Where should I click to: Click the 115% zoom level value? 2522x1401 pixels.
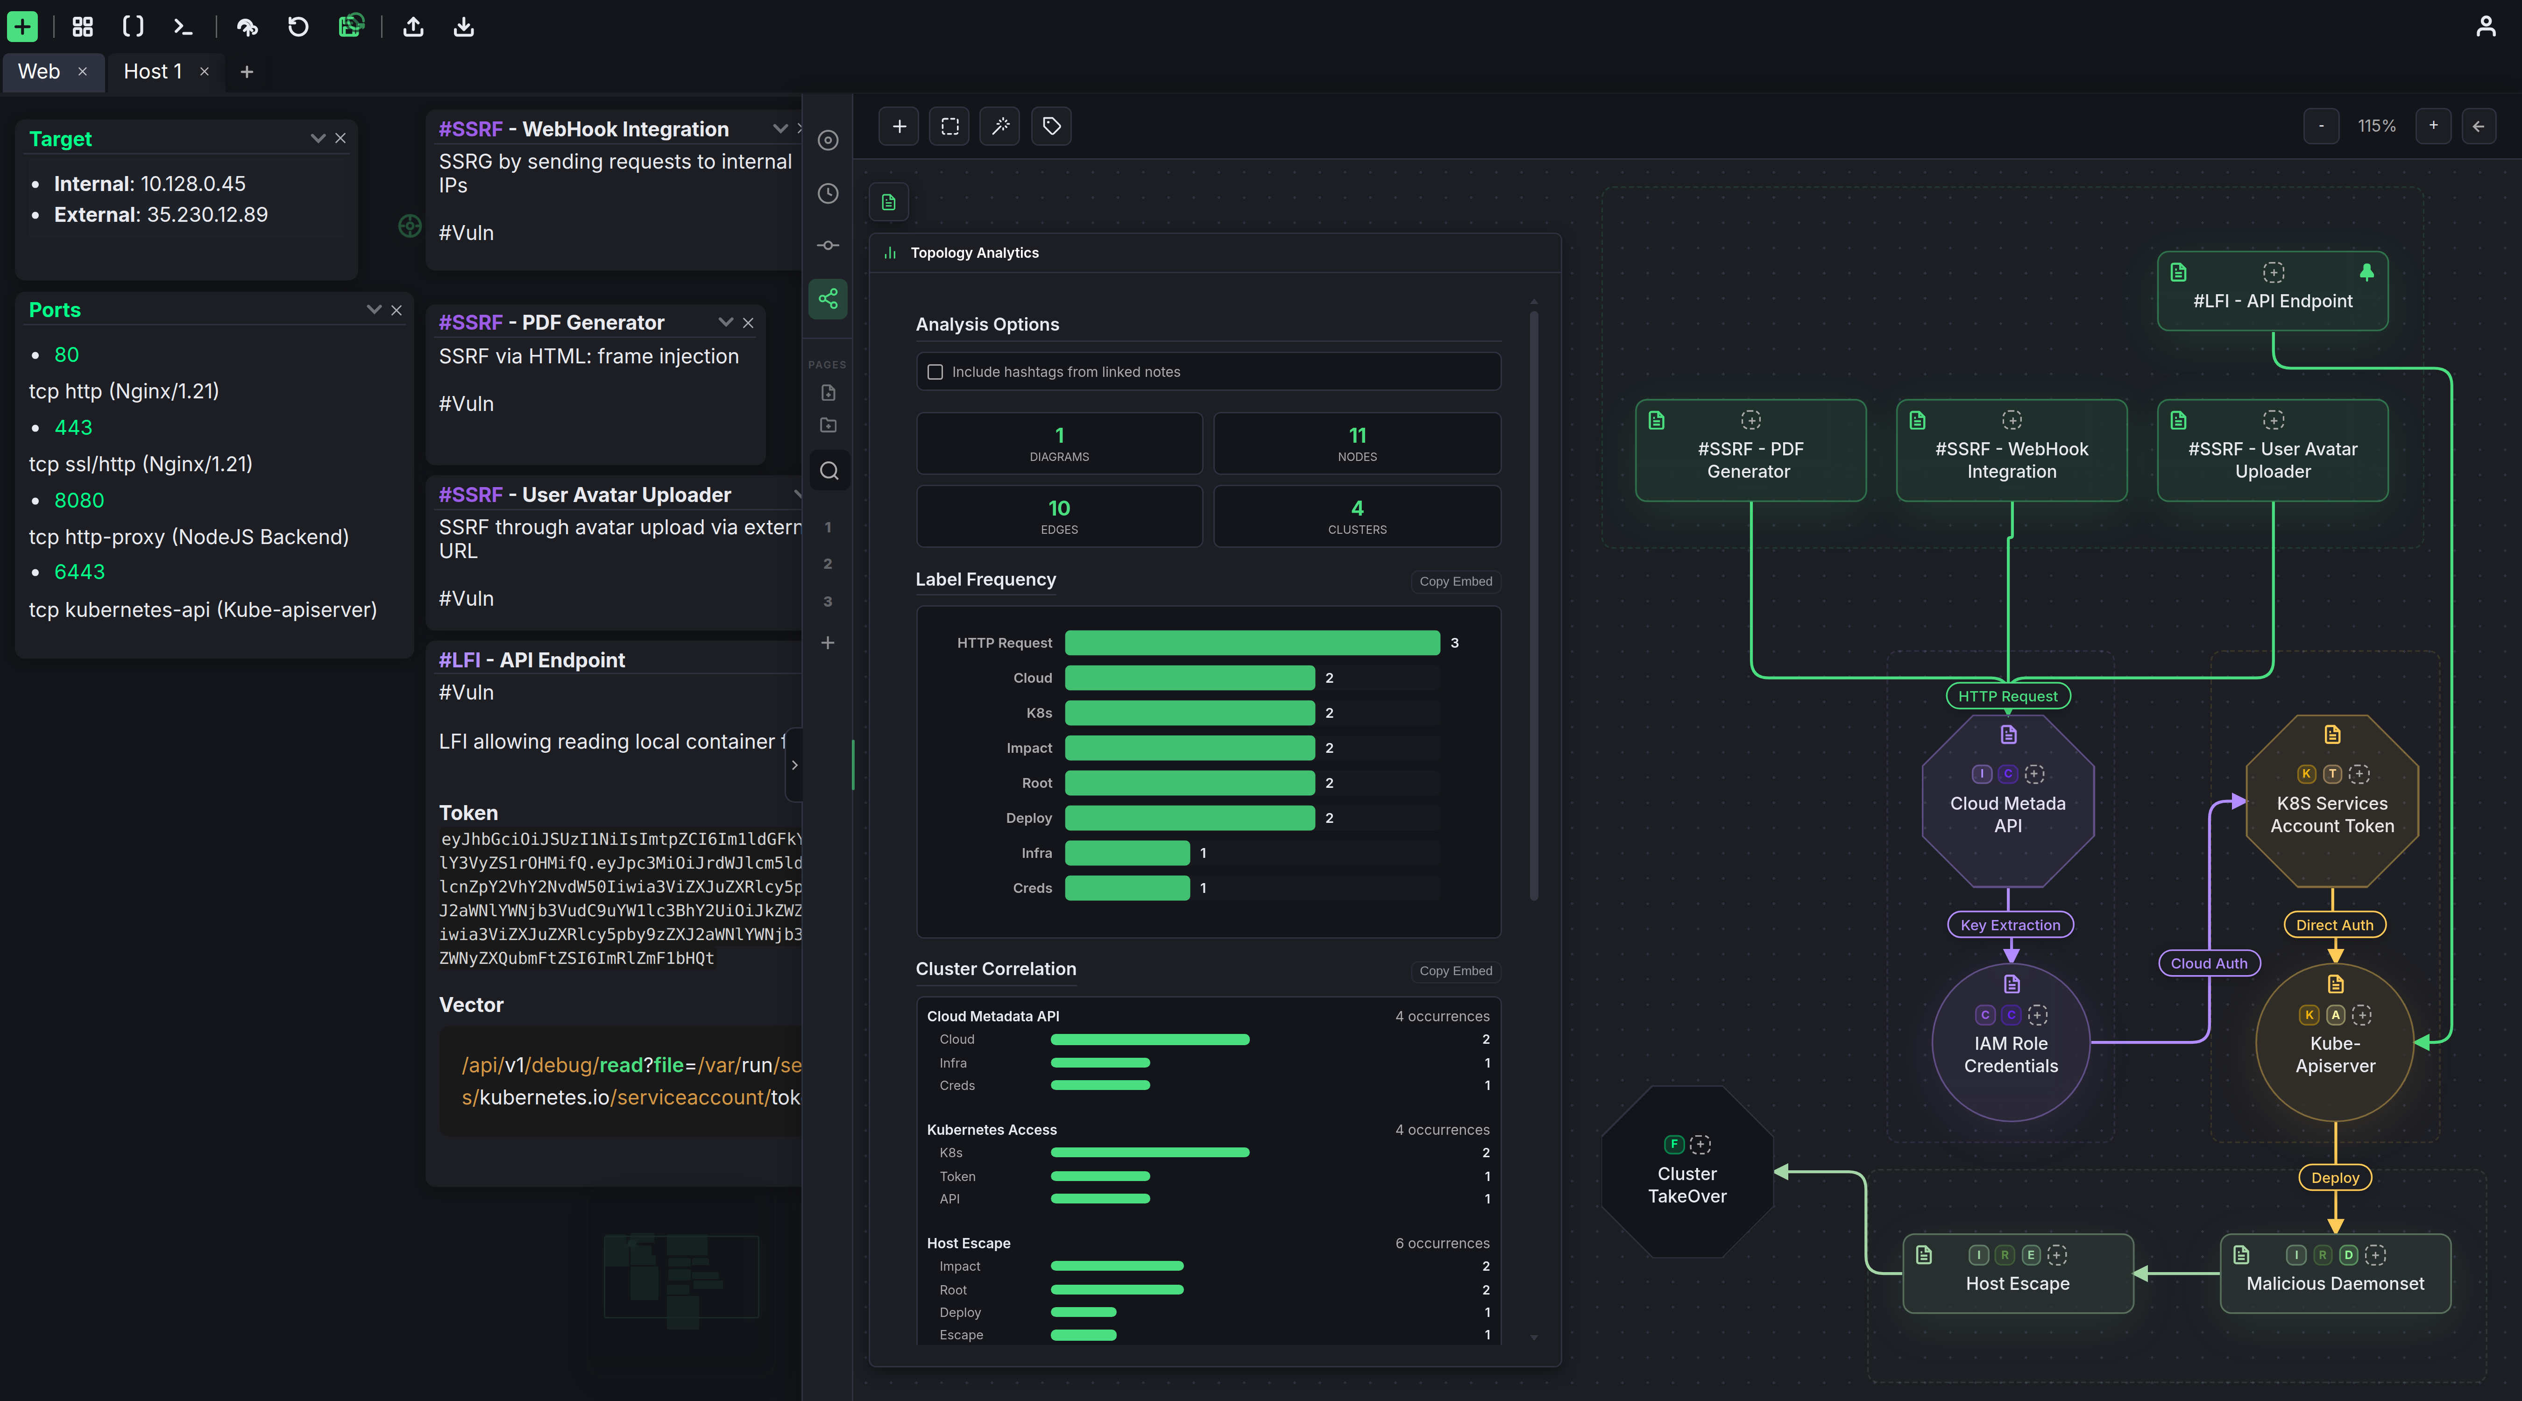[2376, 126]
